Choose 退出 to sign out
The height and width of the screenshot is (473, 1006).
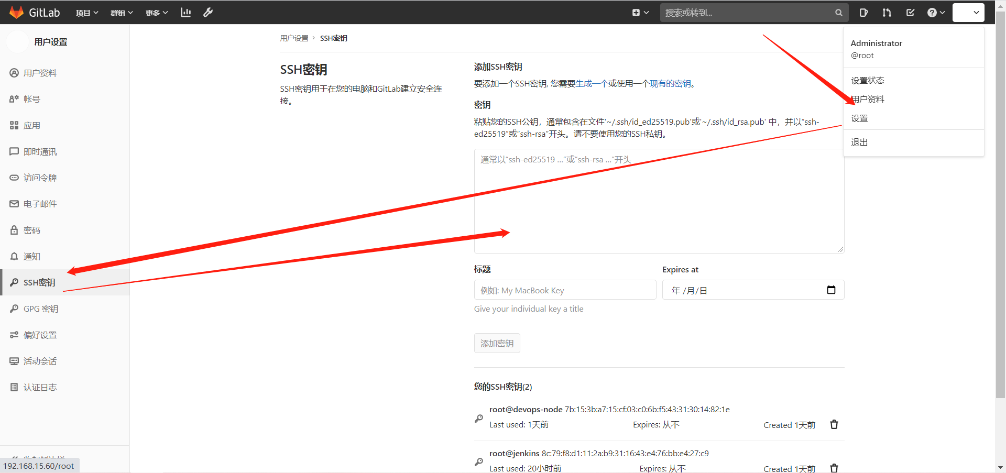click(859, 142)
